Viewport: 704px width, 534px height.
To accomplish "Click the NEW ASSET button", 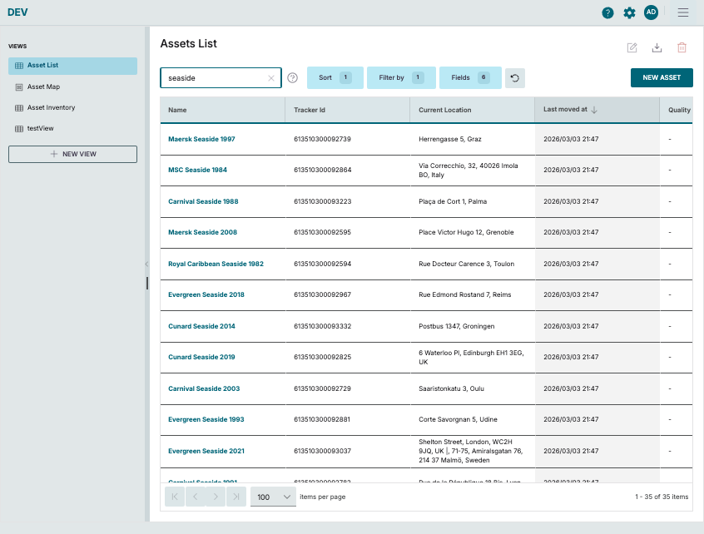I will click(x=662, y=77).
